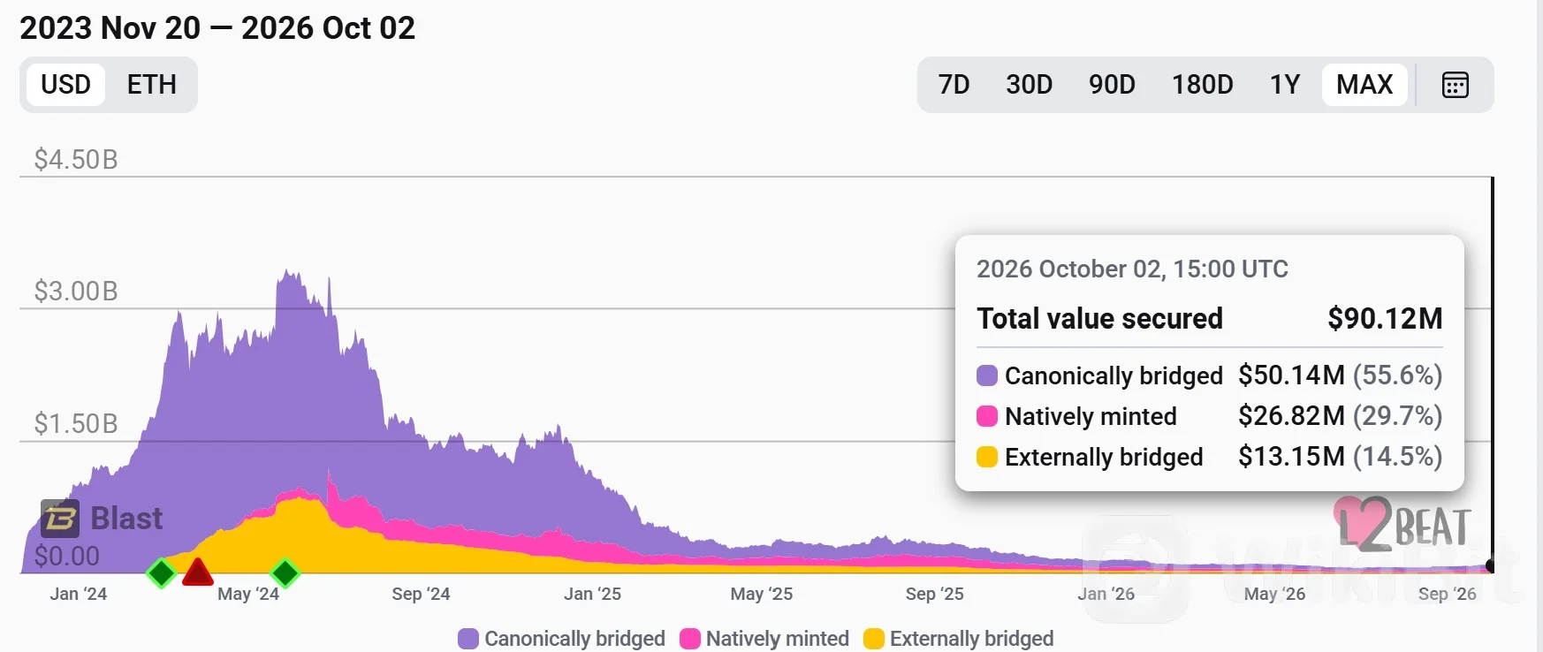Select the 7D time range
Screen dimensions: 1543x652
click(x=954, y=85)
